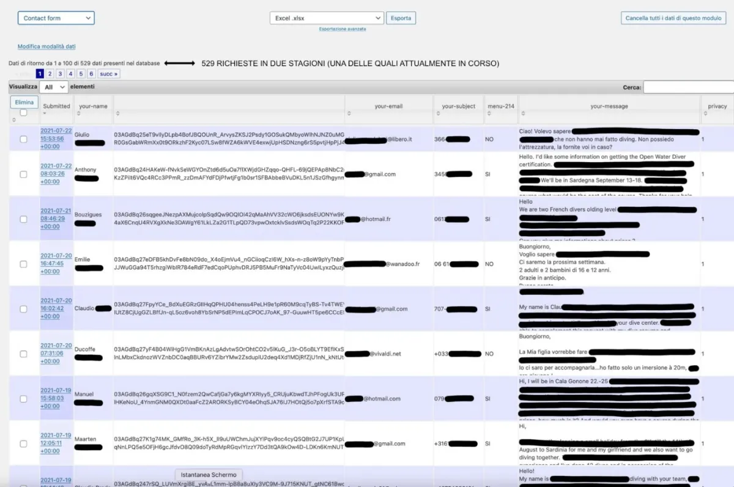Go to pagination page 4
The height and width of the screenshot is (487, 734).
tap(71, 74)
